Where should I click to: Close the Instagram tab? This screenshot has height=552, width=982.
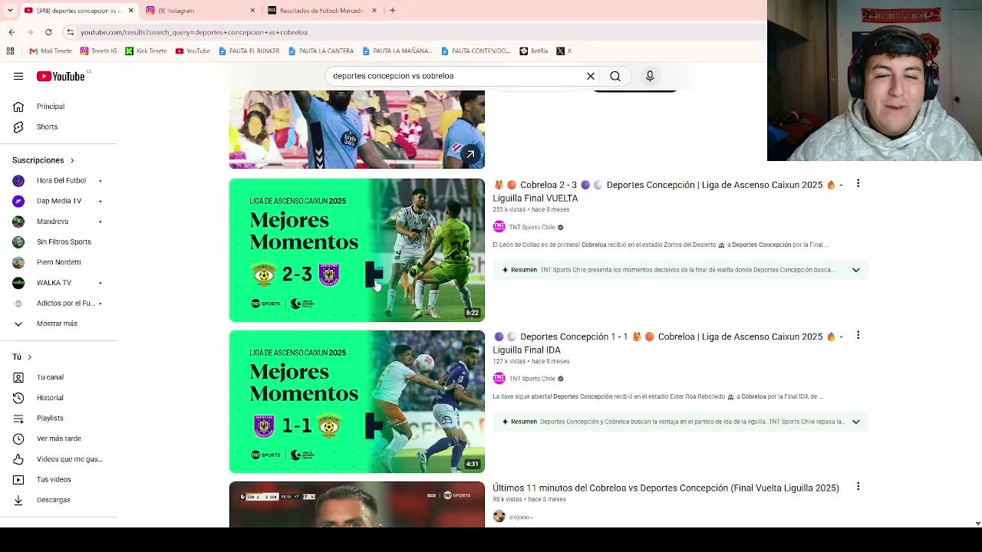[252, 11]
